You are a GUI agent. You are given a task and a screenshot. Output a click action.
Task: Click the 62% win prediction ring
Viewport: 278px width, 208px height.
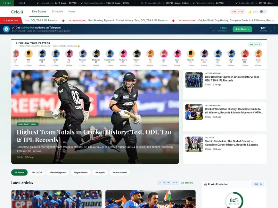[x=234, y=201]
